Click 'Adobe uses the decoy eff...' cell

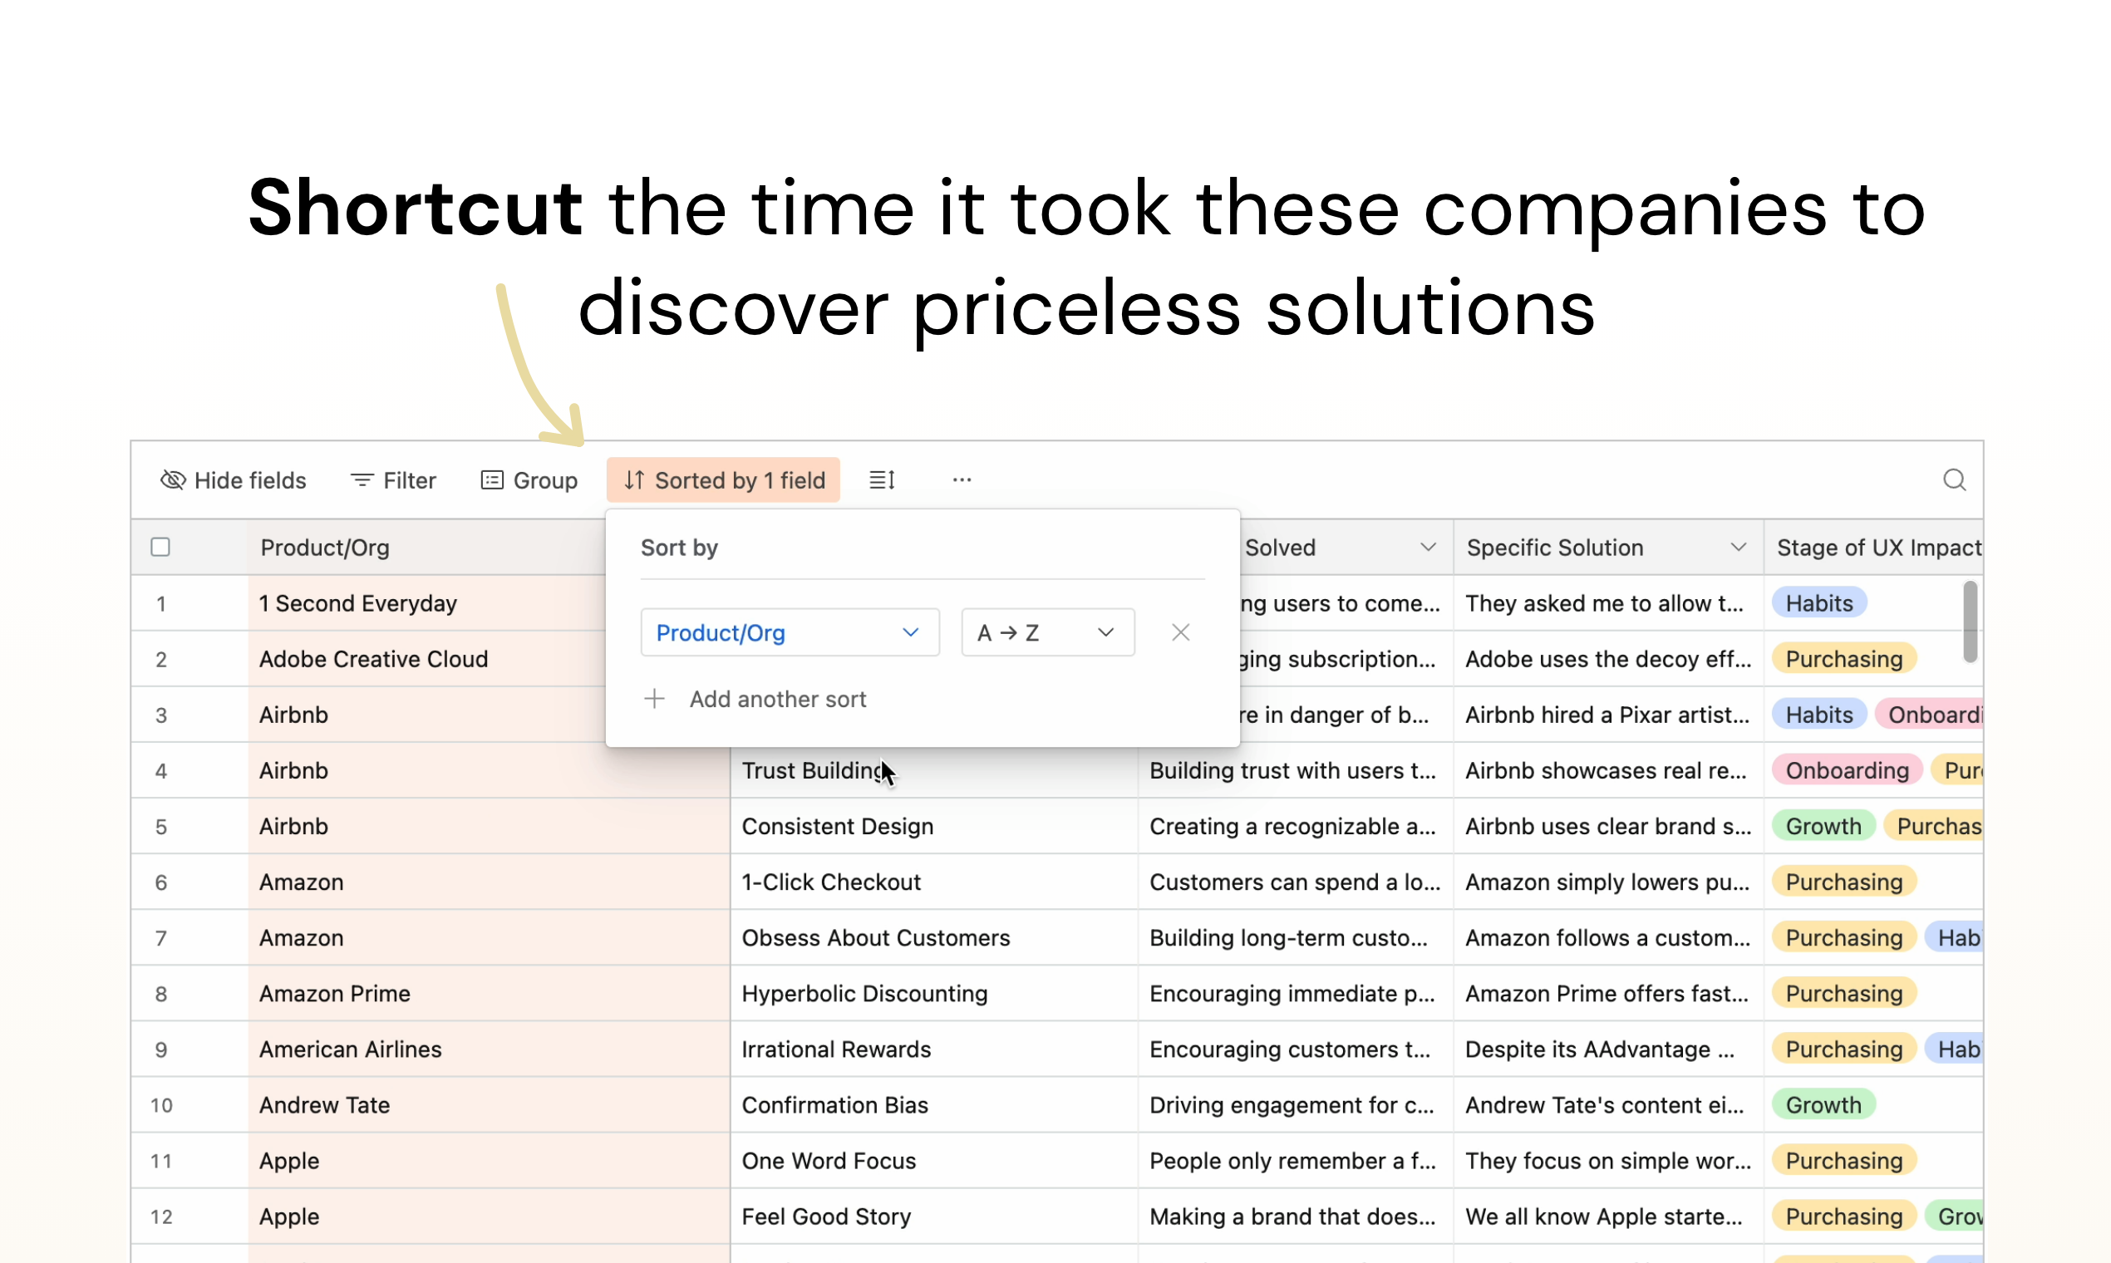1608,659
